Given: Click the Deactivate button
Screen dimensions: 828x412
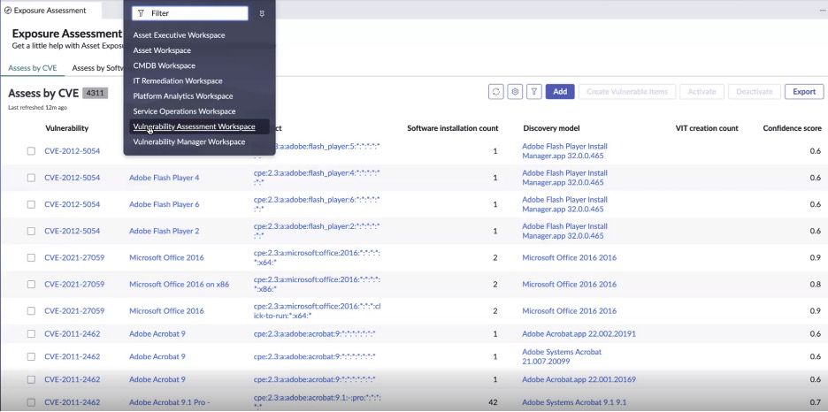Looking at the screenshot, I should pyautogui.click(x=754, y=92).
